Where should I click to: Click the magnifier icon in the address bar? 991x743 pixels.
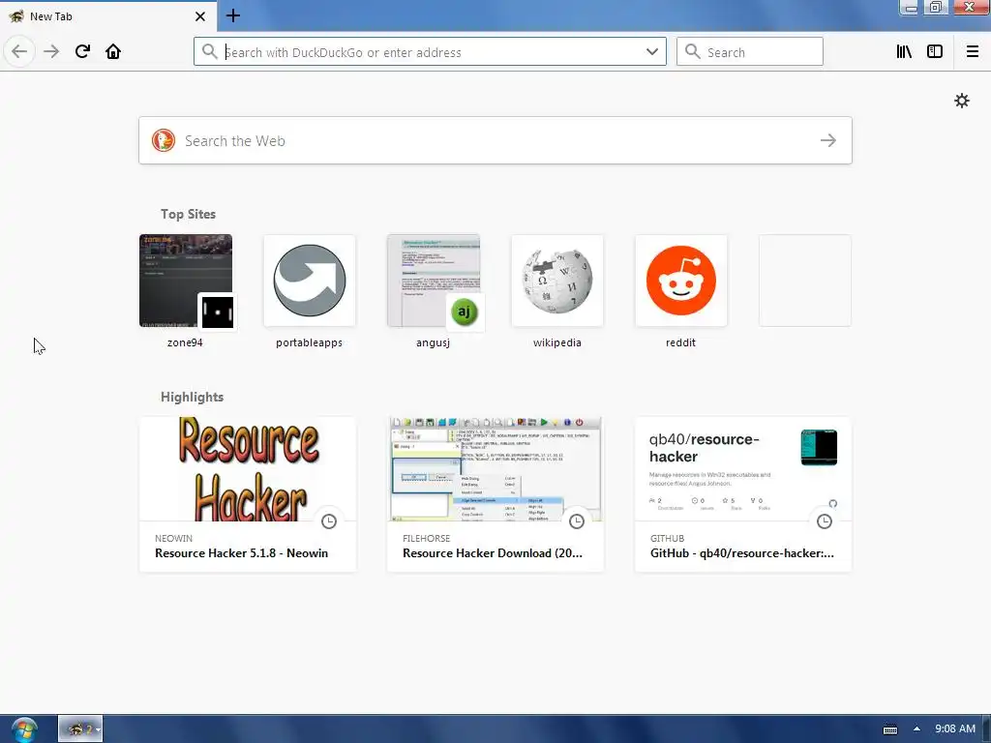209,51
